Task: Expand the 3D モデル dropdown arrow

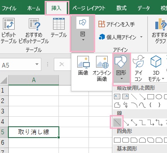Action: tap(163, 79)
